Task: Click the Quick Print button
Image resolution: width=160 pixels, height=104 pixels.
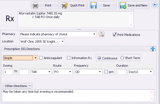Action: pyautogui.click(x=74, y=5)
